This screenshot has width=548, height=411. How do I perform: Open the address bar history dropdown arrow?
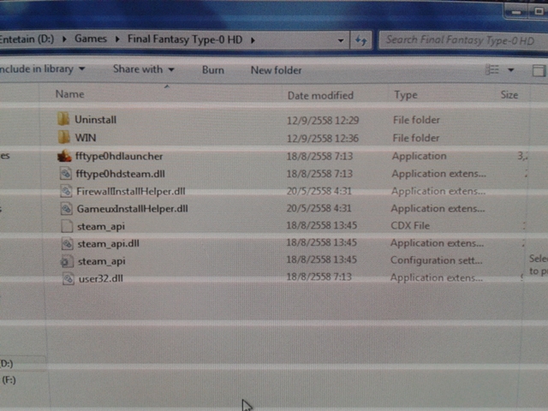point(342,40)
